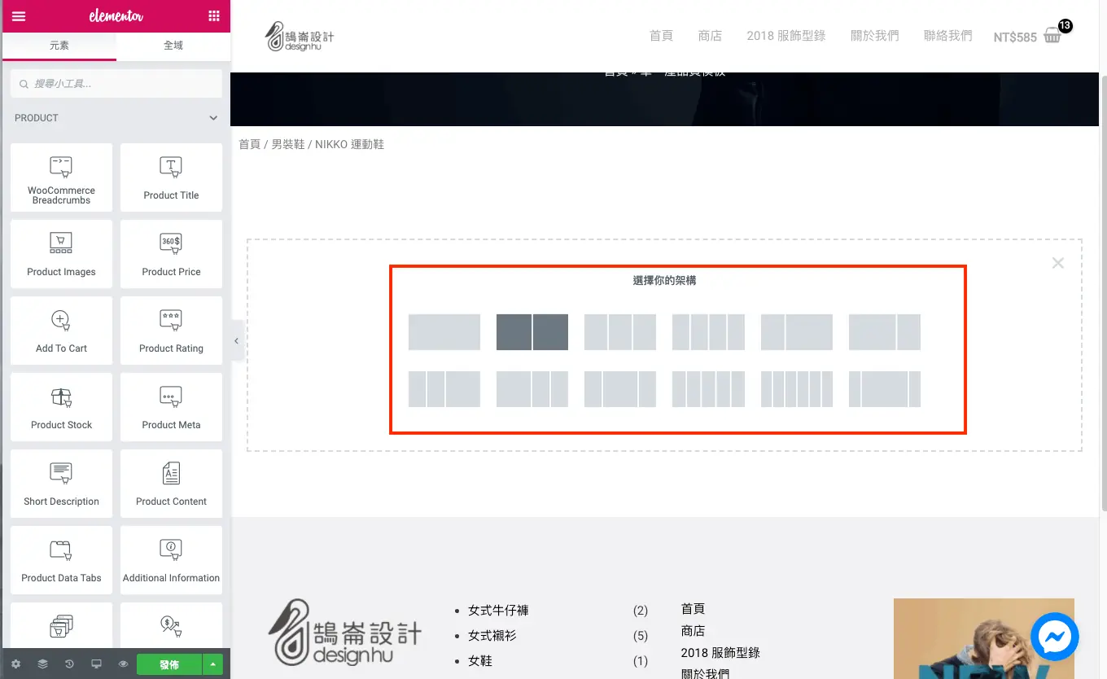Click the 女式牛仔褲 footer category
Image resolution: width=1107 pixels, height=679 pixels.
[x=498, y=611]
